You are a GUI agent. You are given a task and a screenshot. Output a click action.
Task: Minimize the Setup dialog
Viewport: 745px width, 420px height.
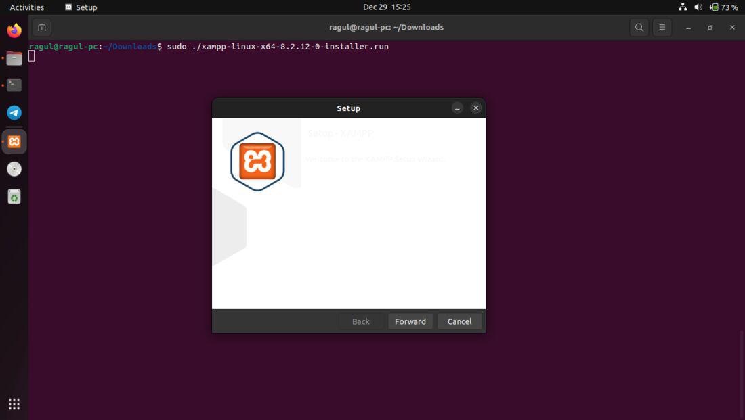click(x=457, y=108)
